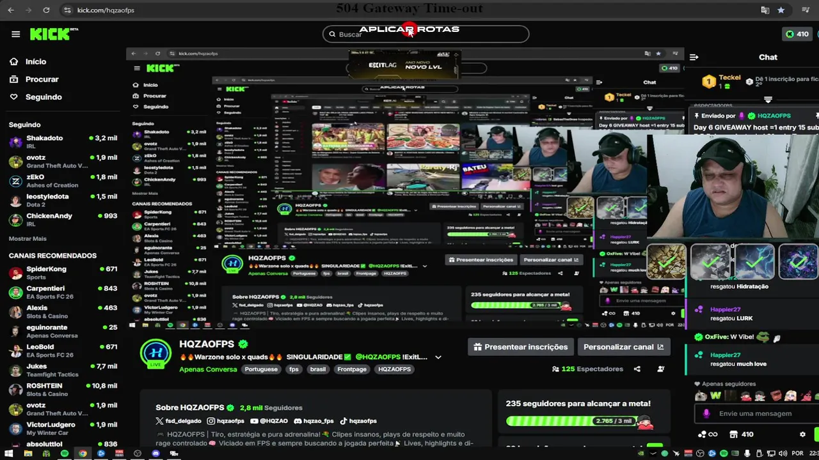Open leostyledota channel playing Dota 2
Image resolution: width=819 pixels, height=460 pixels.
tap(63, 200)
